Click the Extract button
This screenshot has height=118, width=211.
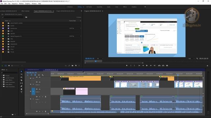pyautogui.click(x=163, y=66)
